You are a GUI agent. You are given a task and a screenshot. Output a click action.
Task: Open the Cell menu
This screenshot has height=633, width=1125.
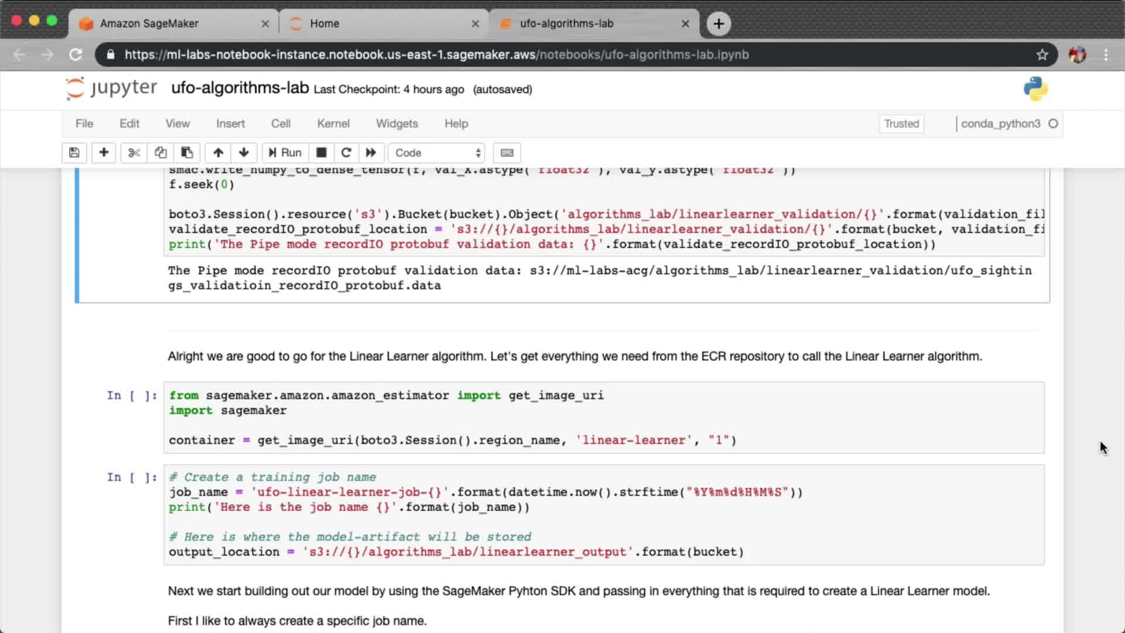click(x=281, y=124)
